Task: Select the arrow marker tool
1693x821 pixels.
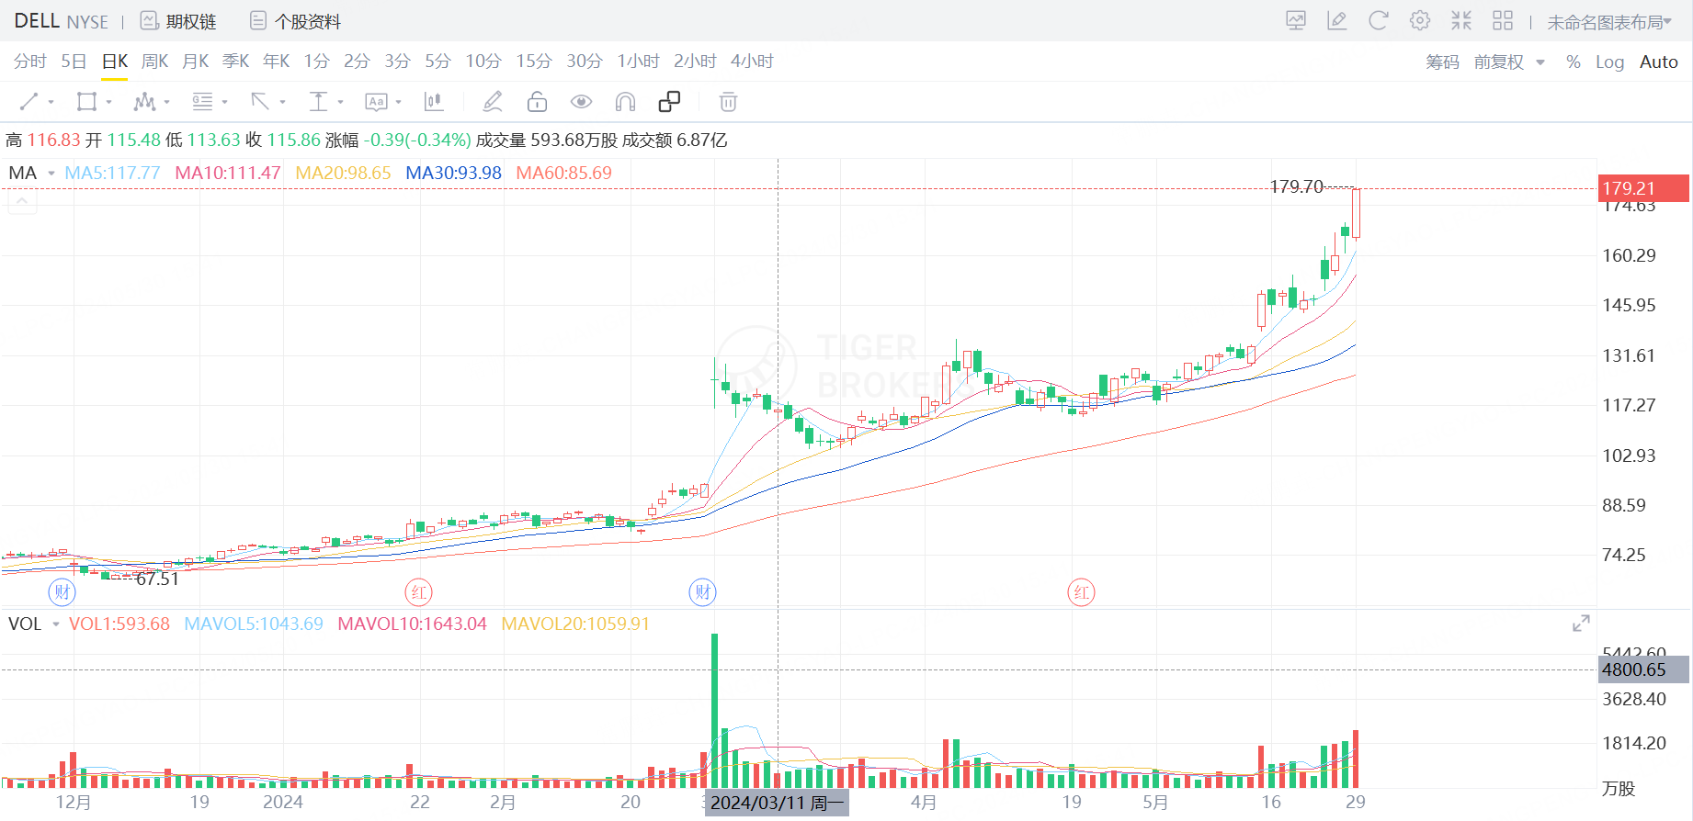Action: tap(260, 102)
